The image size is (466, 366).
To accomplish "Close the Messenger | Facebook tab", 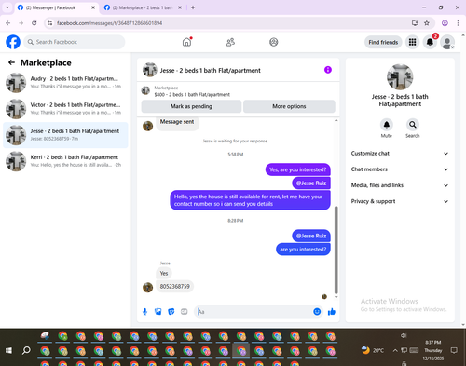I will [x=93, y=7].
